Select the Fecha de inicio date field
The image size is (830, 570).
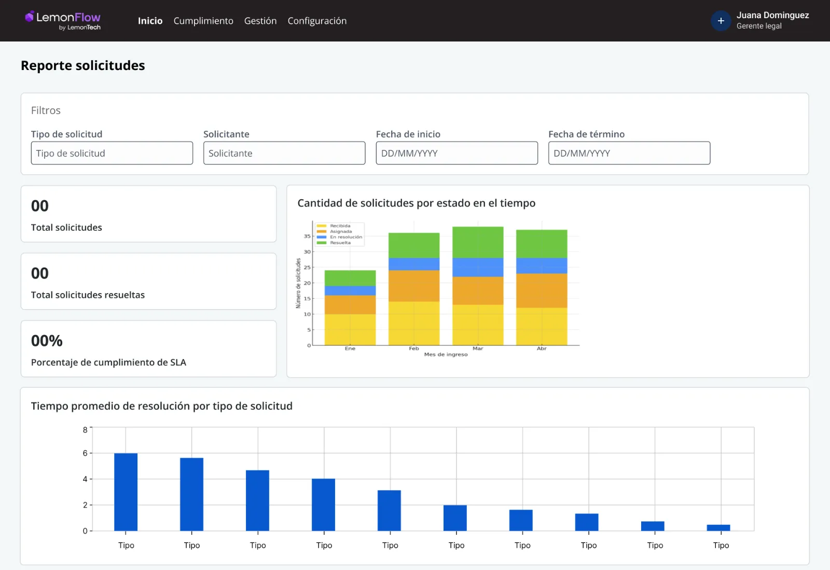pyautogui.click(x=457, y=153)
